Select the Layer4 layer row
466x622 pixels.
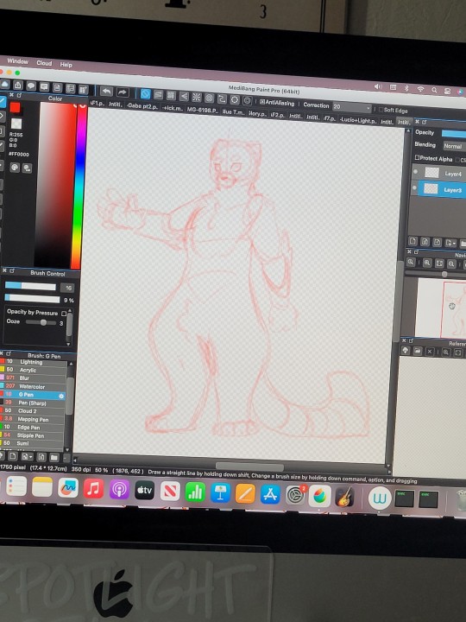coord(438,174)
